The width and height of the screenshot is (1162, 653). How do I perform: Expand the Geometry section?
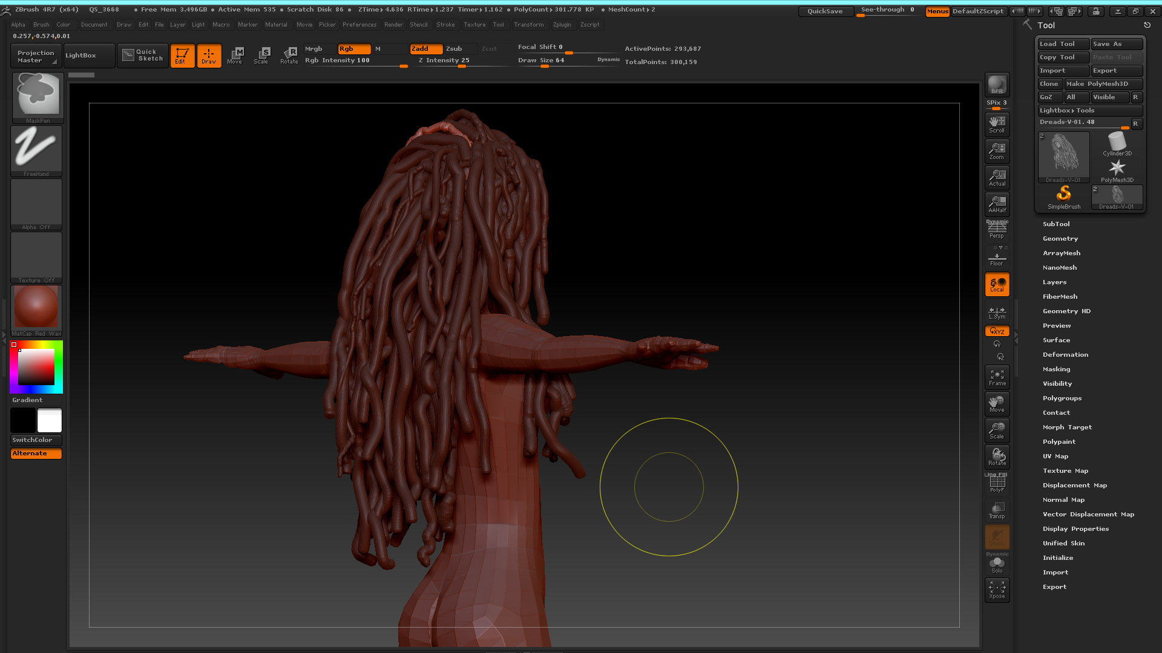1060,238
